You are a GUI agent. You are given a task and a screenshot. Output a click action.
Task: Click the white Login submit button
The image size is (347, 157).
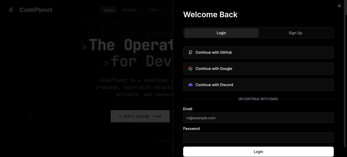tap(258, 152)
